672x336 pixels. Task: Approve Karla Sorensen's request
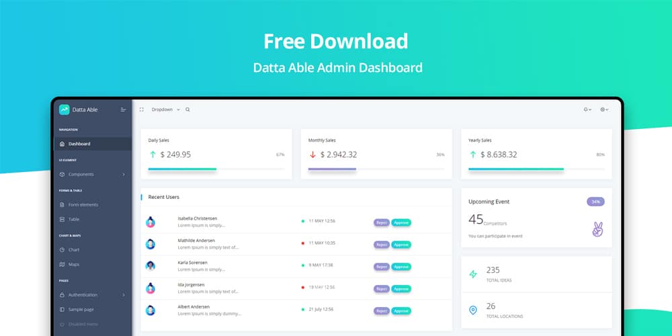tap(401, 267)
